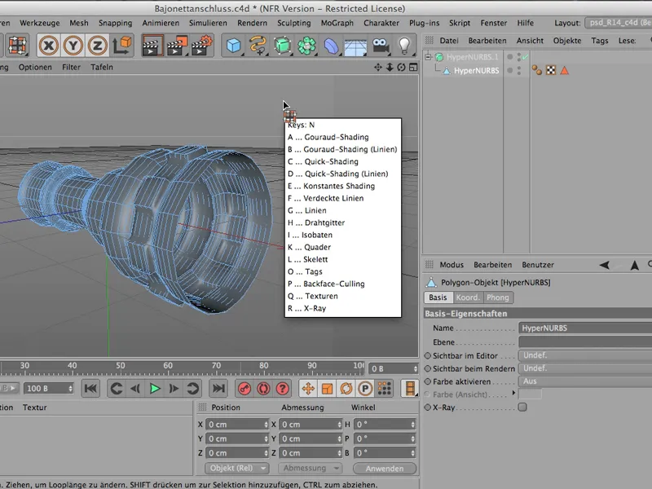Add a cube primitive object
The height and width of the screenshot is (489, 652).
coord(234,46)
